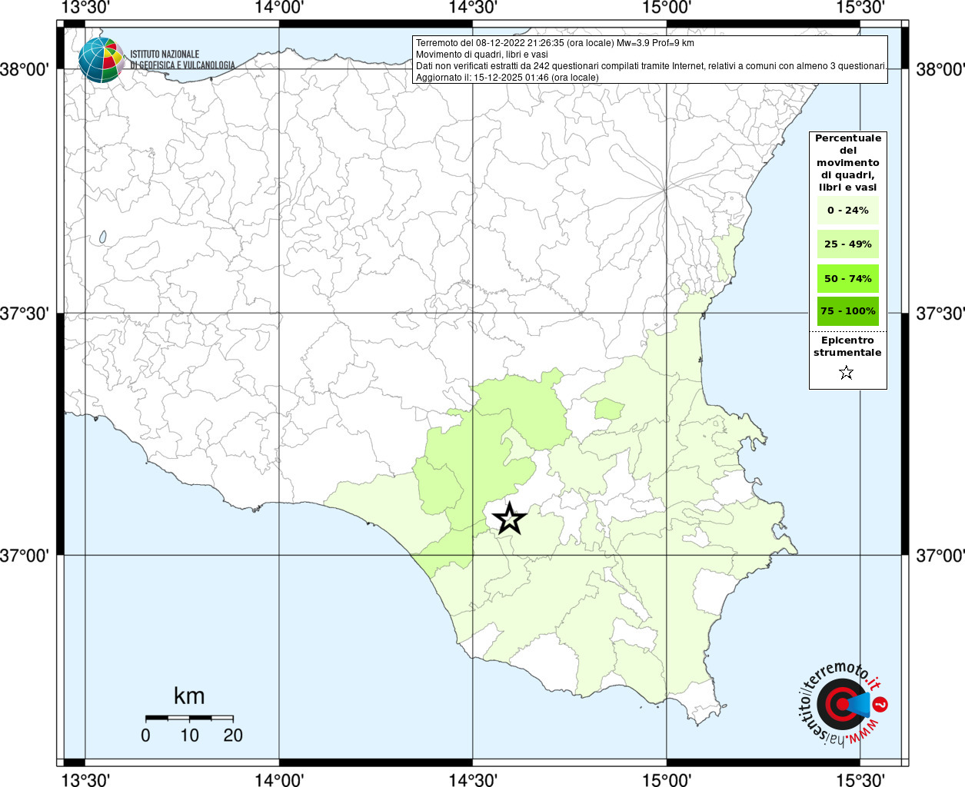Select the 50 - 74% legend swatch
Image resolution: width=965 pixels, height=787 pixels.
click(x=847, y=278)
